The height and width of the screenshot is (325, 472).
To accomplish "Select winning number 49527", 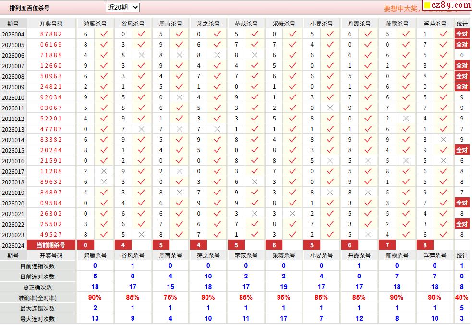I will (51, 234).
